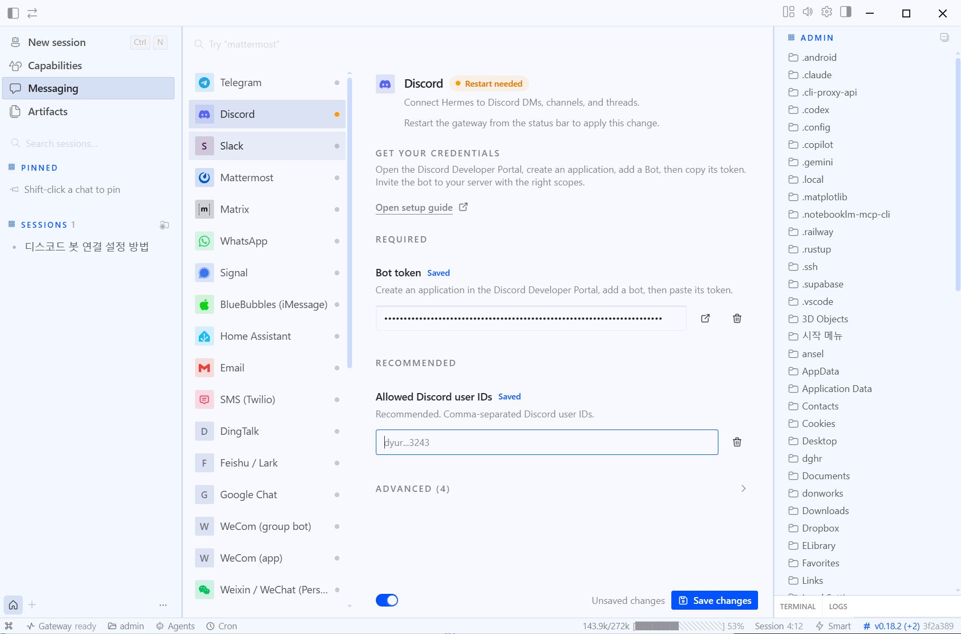This screenshot has height=634, width=961.
Task: Open the Capabilities section
Action: (88, 66)
